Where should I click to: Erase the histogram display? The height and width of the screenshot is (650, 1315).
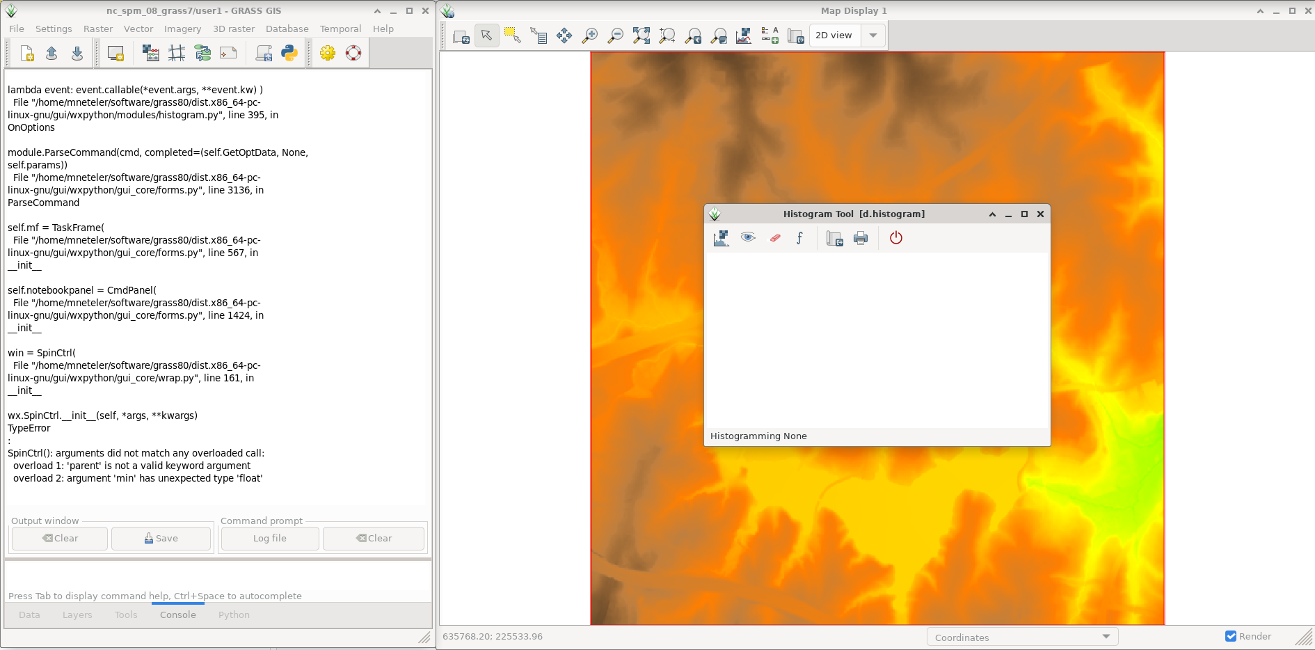(x=774, y=238)
